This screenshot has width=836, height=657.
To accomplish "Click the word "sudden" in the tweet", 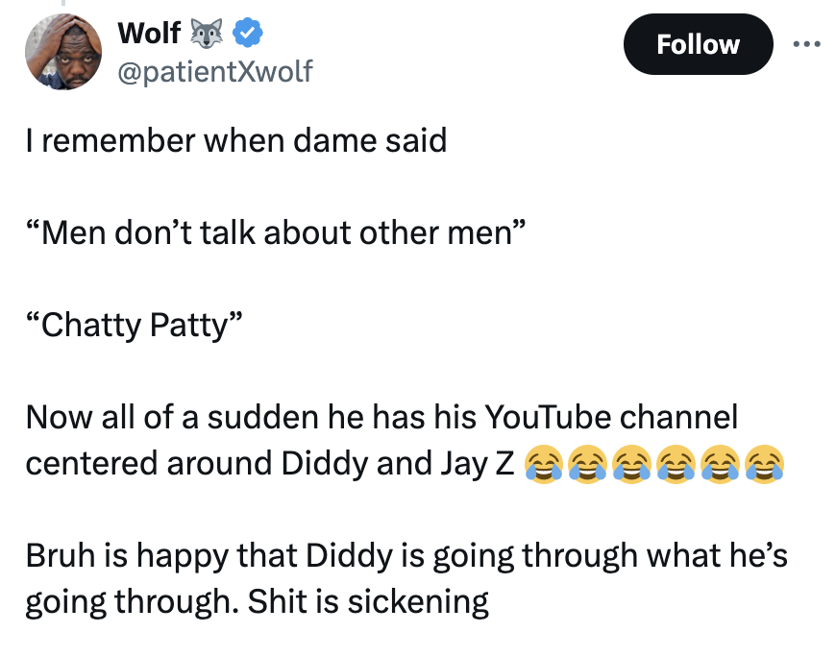I will coord(263,417).
